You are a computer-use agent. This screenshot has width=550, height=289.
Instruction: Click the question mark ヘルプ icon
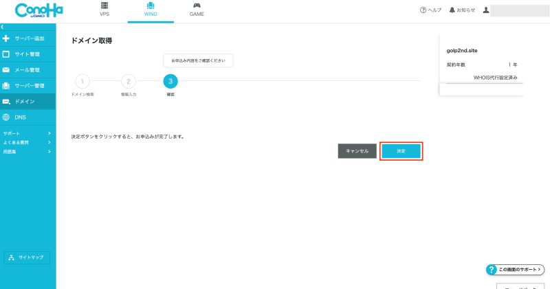tap(423, 10)
